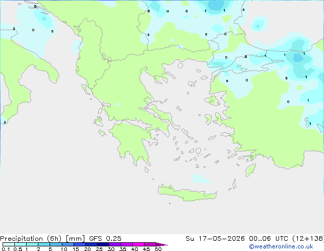Viewport: 324px width, 251px height.
Task: Click the legend swatch between 10 and 15
Action: tap(68, 244)
